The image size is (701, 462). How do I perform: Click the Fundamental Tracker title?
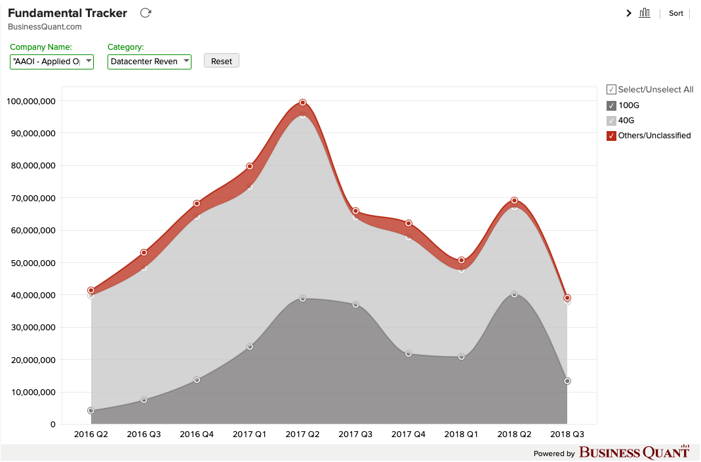click(x=68, y=13)
